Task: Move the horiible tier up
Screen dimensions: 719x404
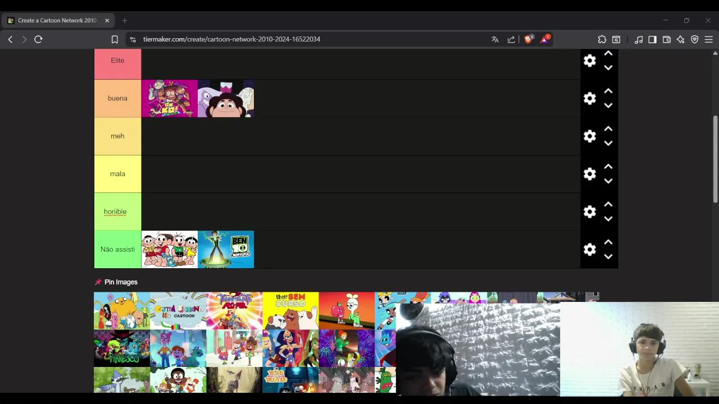Action: tap(608, 204)
